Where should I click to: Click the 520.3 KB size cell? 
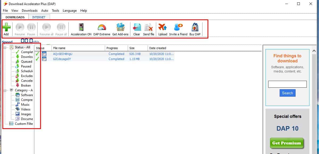(135, 54)
